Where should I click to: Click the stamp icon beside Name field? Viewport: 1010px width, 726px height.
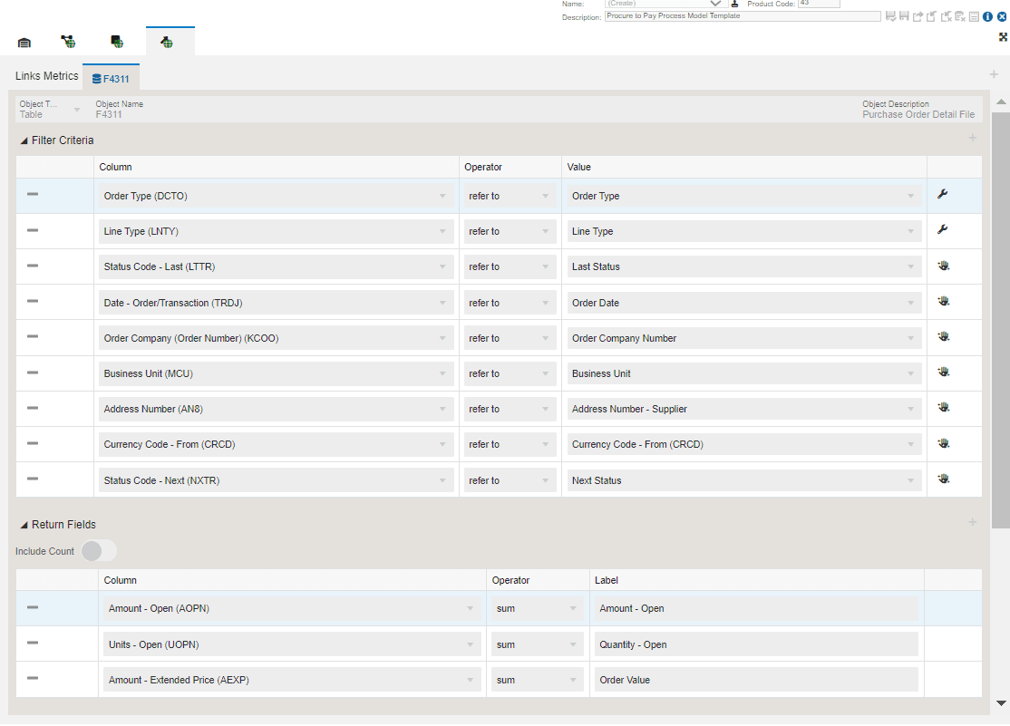[734, 4]
